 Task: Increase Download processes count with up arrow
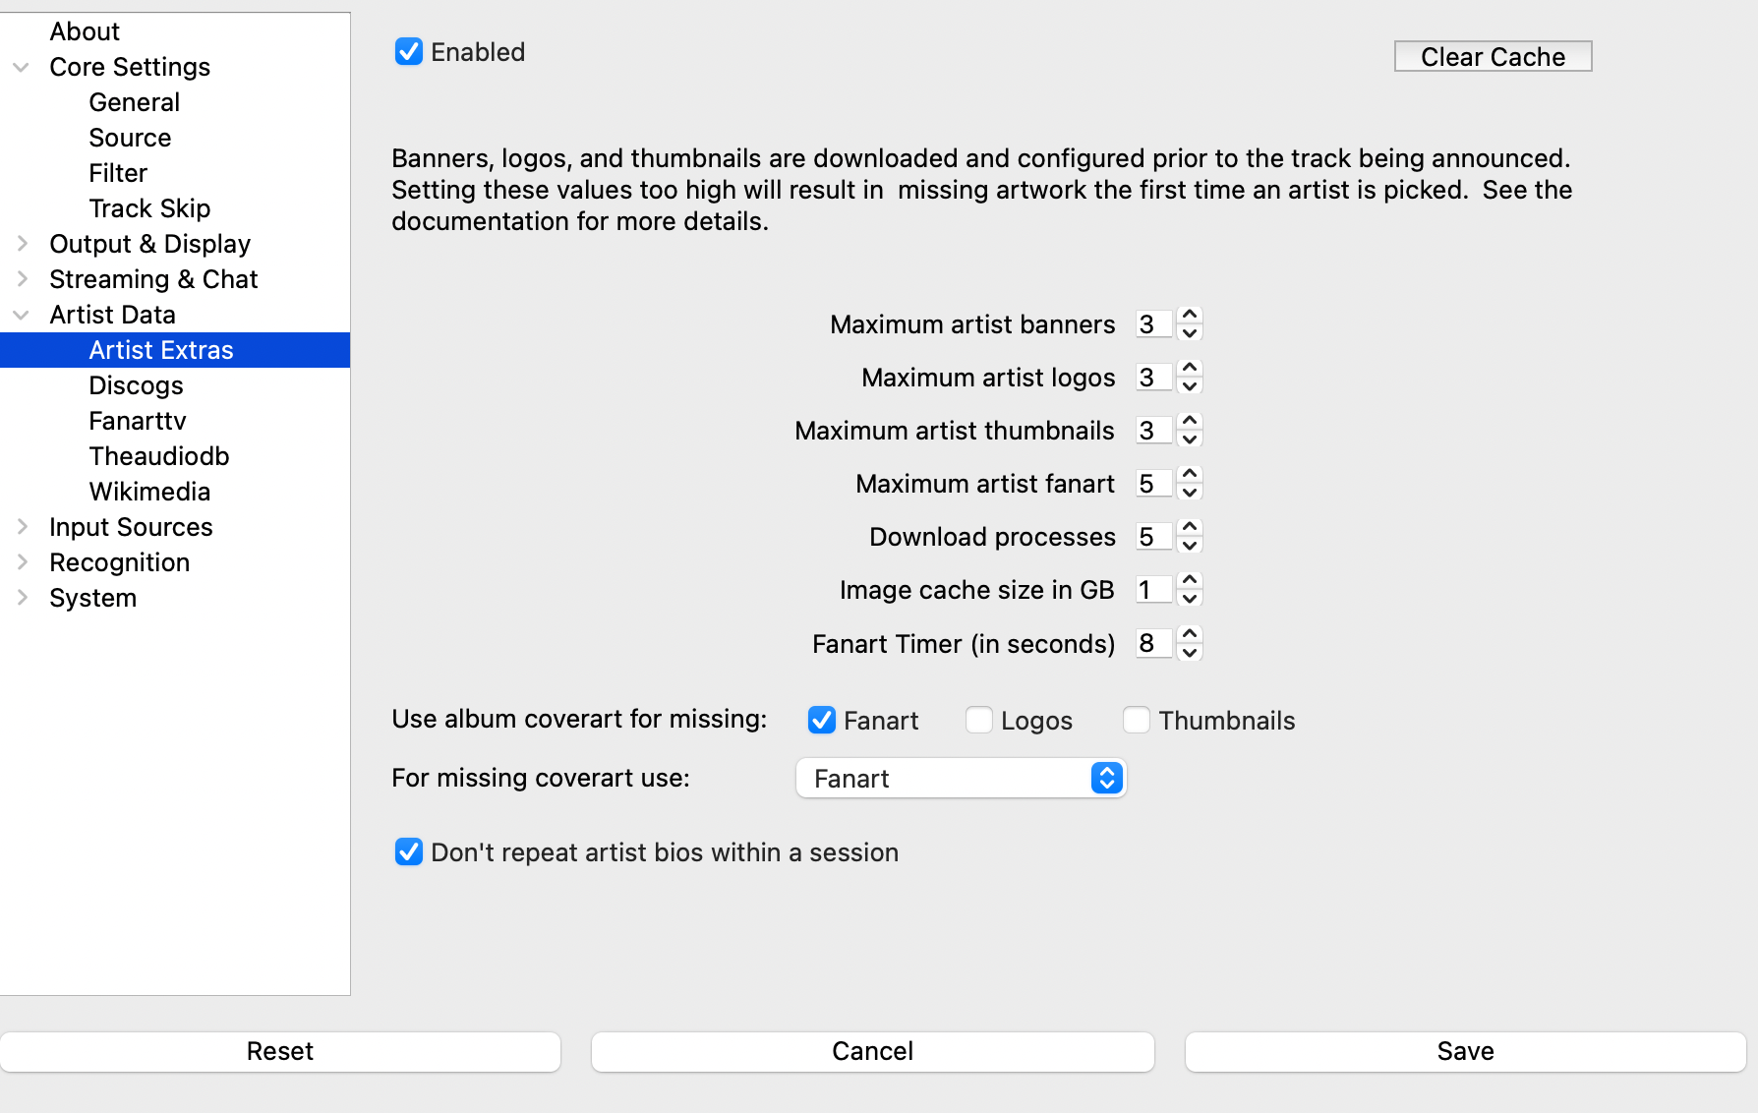click(1190, 528)
